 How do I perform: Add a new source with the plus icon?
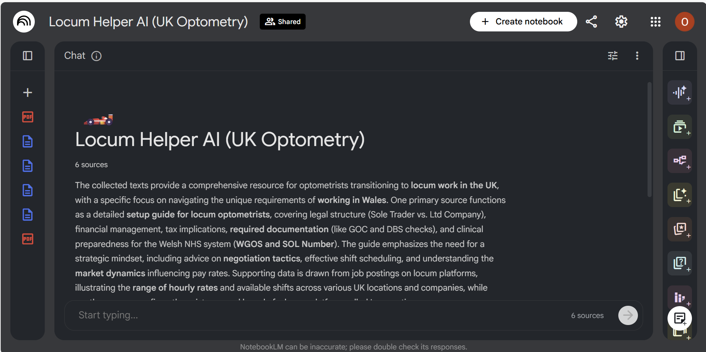point(27,92)
